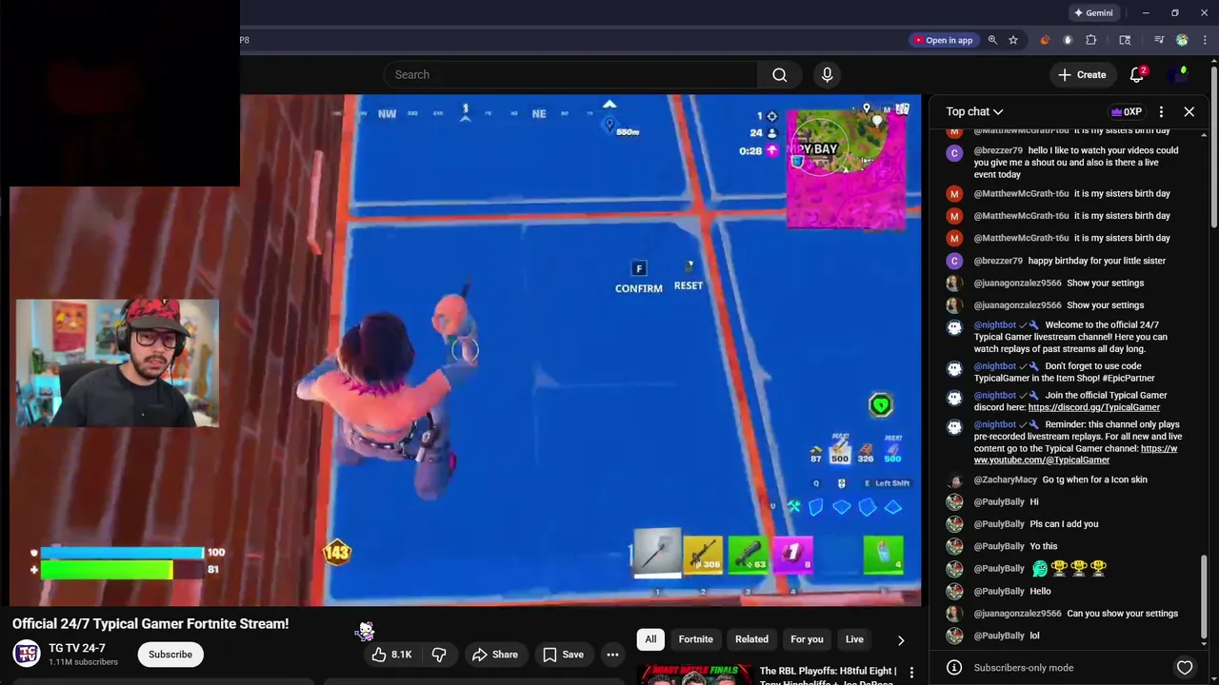The image size is (1219, 685).
Task: Select the Fortnite filter chip
Action: (x=695, y=639)
